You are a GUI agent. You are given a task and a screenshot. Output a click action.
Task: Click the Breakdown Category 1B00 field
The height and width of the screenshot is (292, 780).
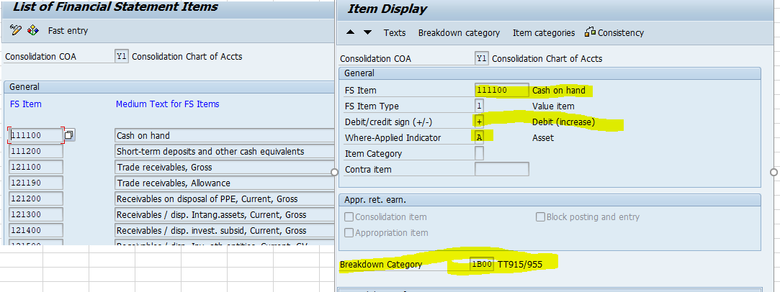click(x=482, y=265)
